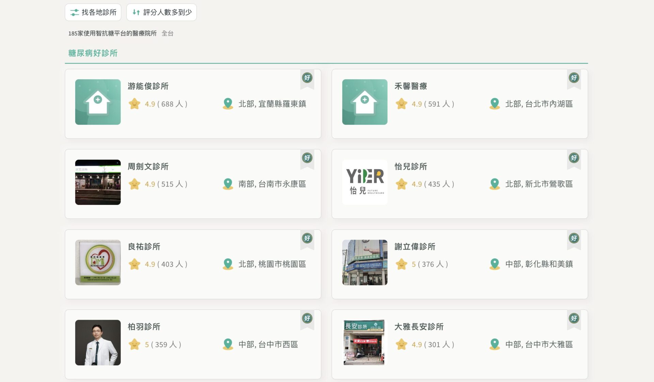
Task: Select the 糖尿病好診所 section tab
Action: [x=93, y=53]
